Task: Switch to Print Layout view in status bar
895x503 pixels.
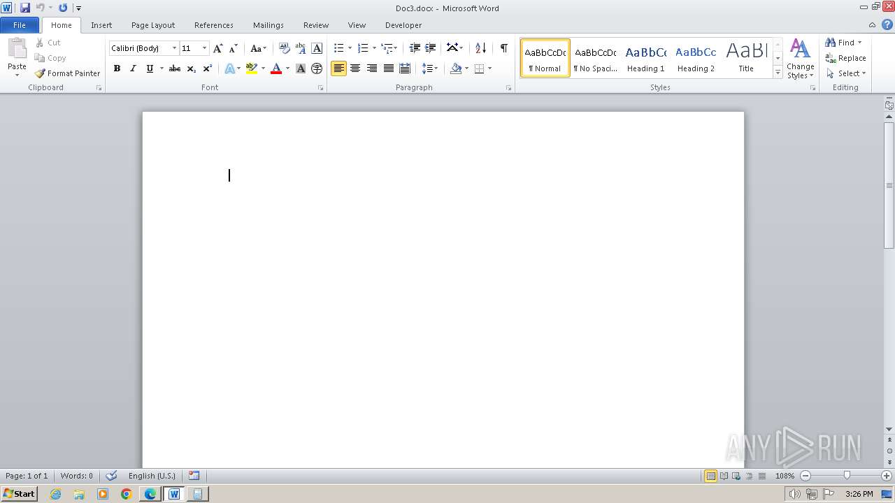Action: coord(710,476)
